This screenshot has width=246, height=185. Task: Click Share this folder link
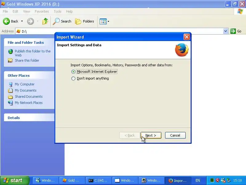point(27,60)
